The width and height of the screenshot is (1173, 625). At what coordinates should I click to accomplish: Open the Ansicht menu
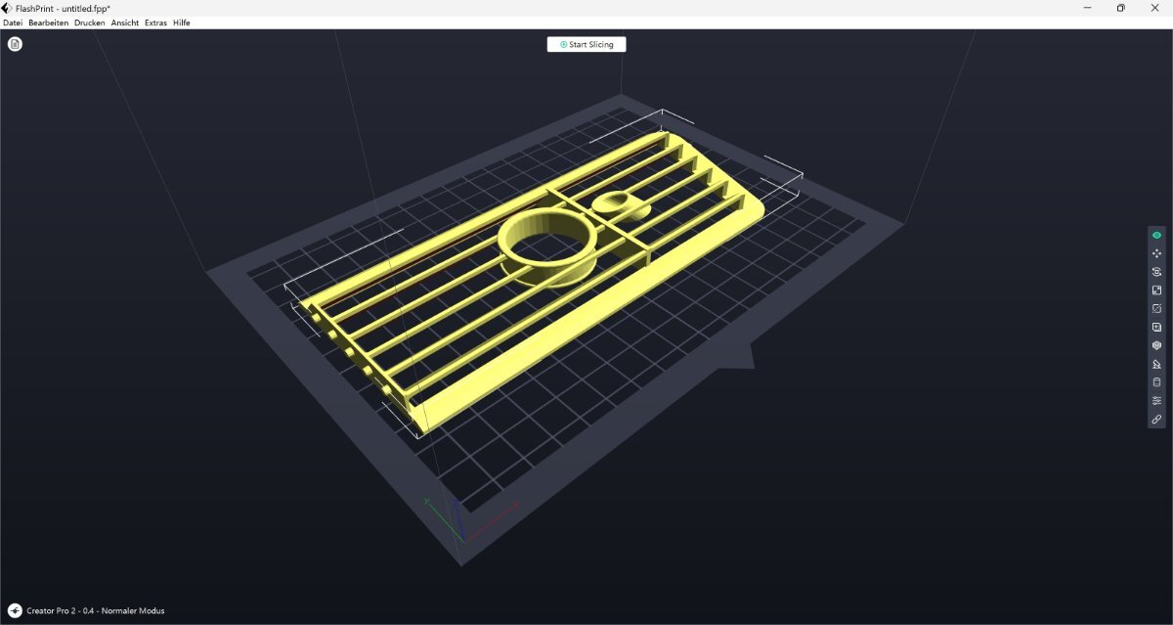click(125, 22)
